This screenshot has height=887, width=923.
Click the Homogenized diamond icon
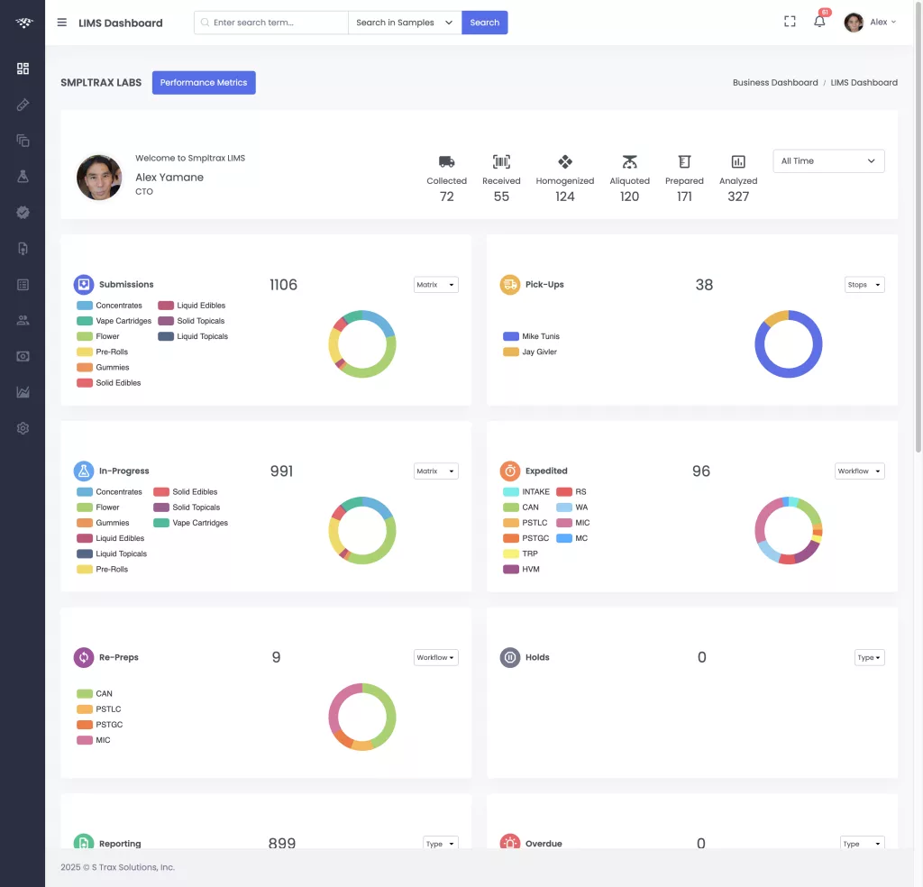pyautogui.click(x=565, y=161)
